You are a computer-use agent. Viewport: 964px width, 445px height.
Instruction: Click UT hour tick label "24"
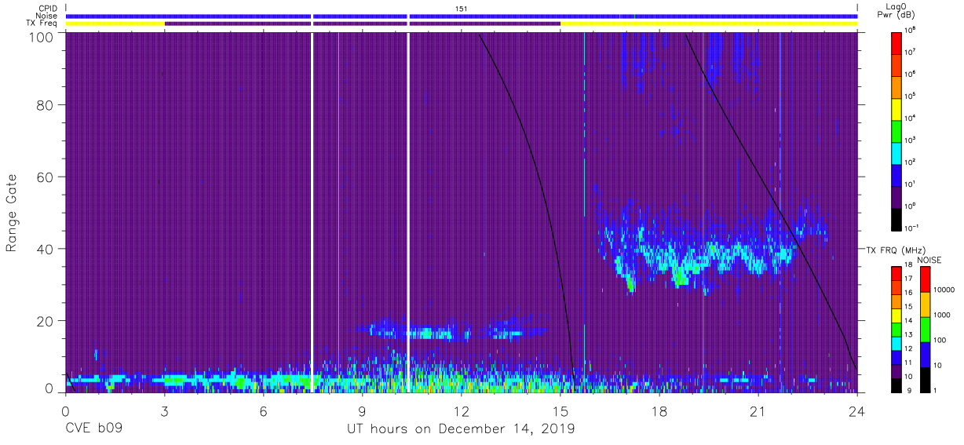tap(856, 411)
